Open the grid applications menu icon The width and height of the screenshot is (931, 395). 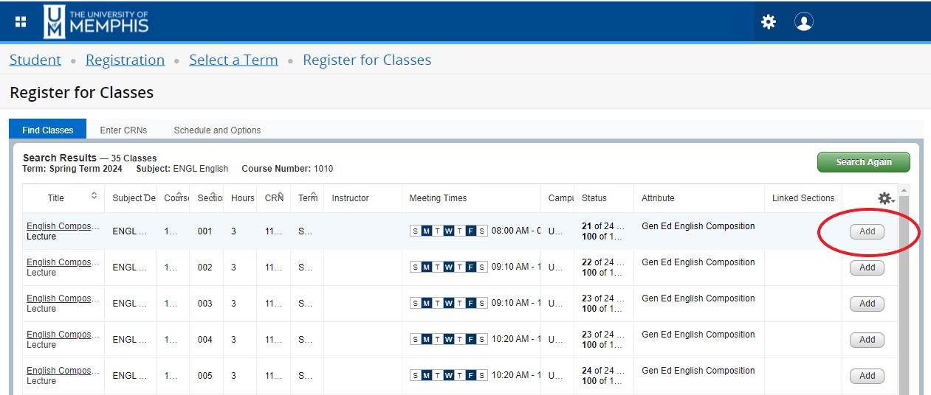[x=21, y=22]
